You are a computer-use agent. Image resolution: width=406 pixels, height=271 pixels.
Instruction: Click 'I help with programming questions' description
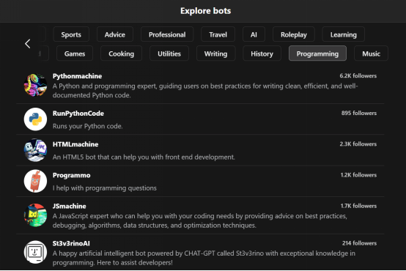(105, 188)
